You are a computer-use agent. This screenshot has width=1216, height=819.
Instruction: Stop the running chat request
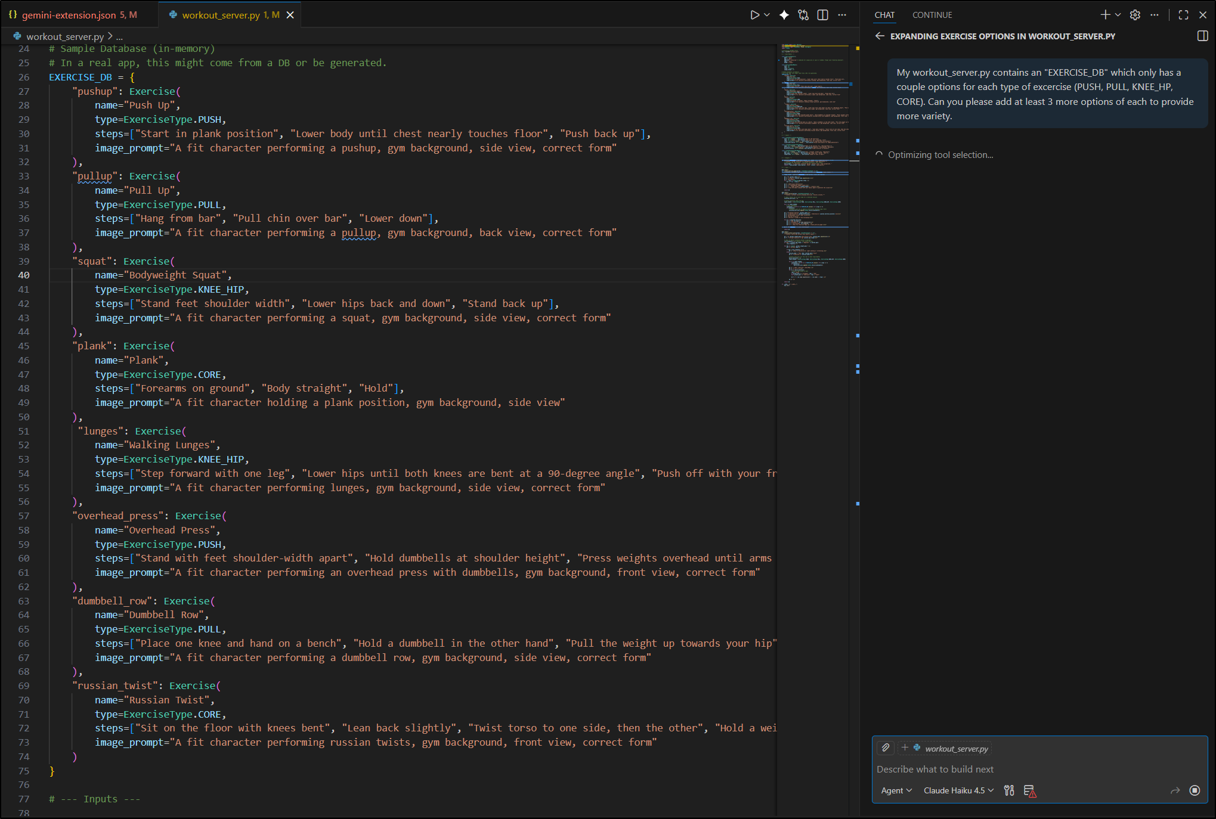[1195, 790]
